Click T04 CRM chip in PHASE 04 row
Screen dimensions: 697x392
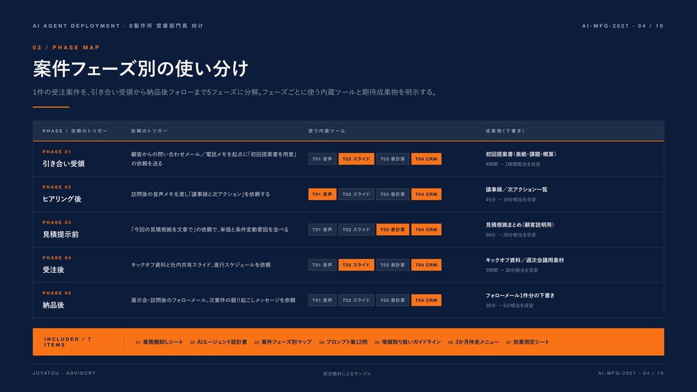pos(426,265)
